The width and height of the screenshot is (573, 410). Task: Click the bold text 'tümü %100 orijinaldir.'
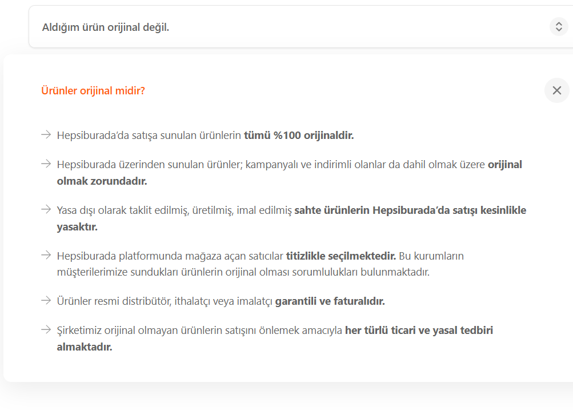(x=299, y=136)
